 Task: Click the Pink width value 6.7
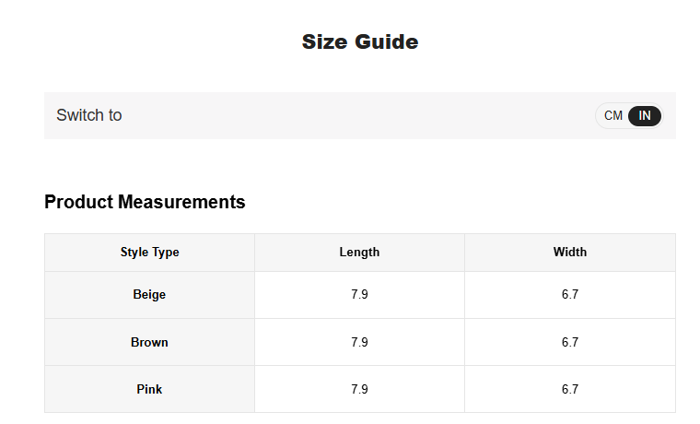(x=570, y=389)
